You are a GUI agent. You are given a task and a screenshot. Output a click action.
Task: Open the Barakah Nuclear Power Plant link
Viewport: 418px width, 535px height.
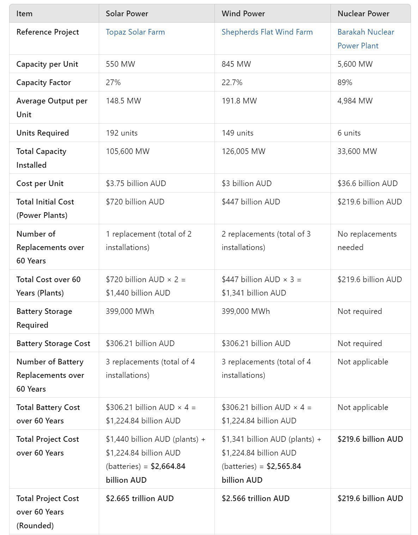pyautogui.click(x=365, y=39)
